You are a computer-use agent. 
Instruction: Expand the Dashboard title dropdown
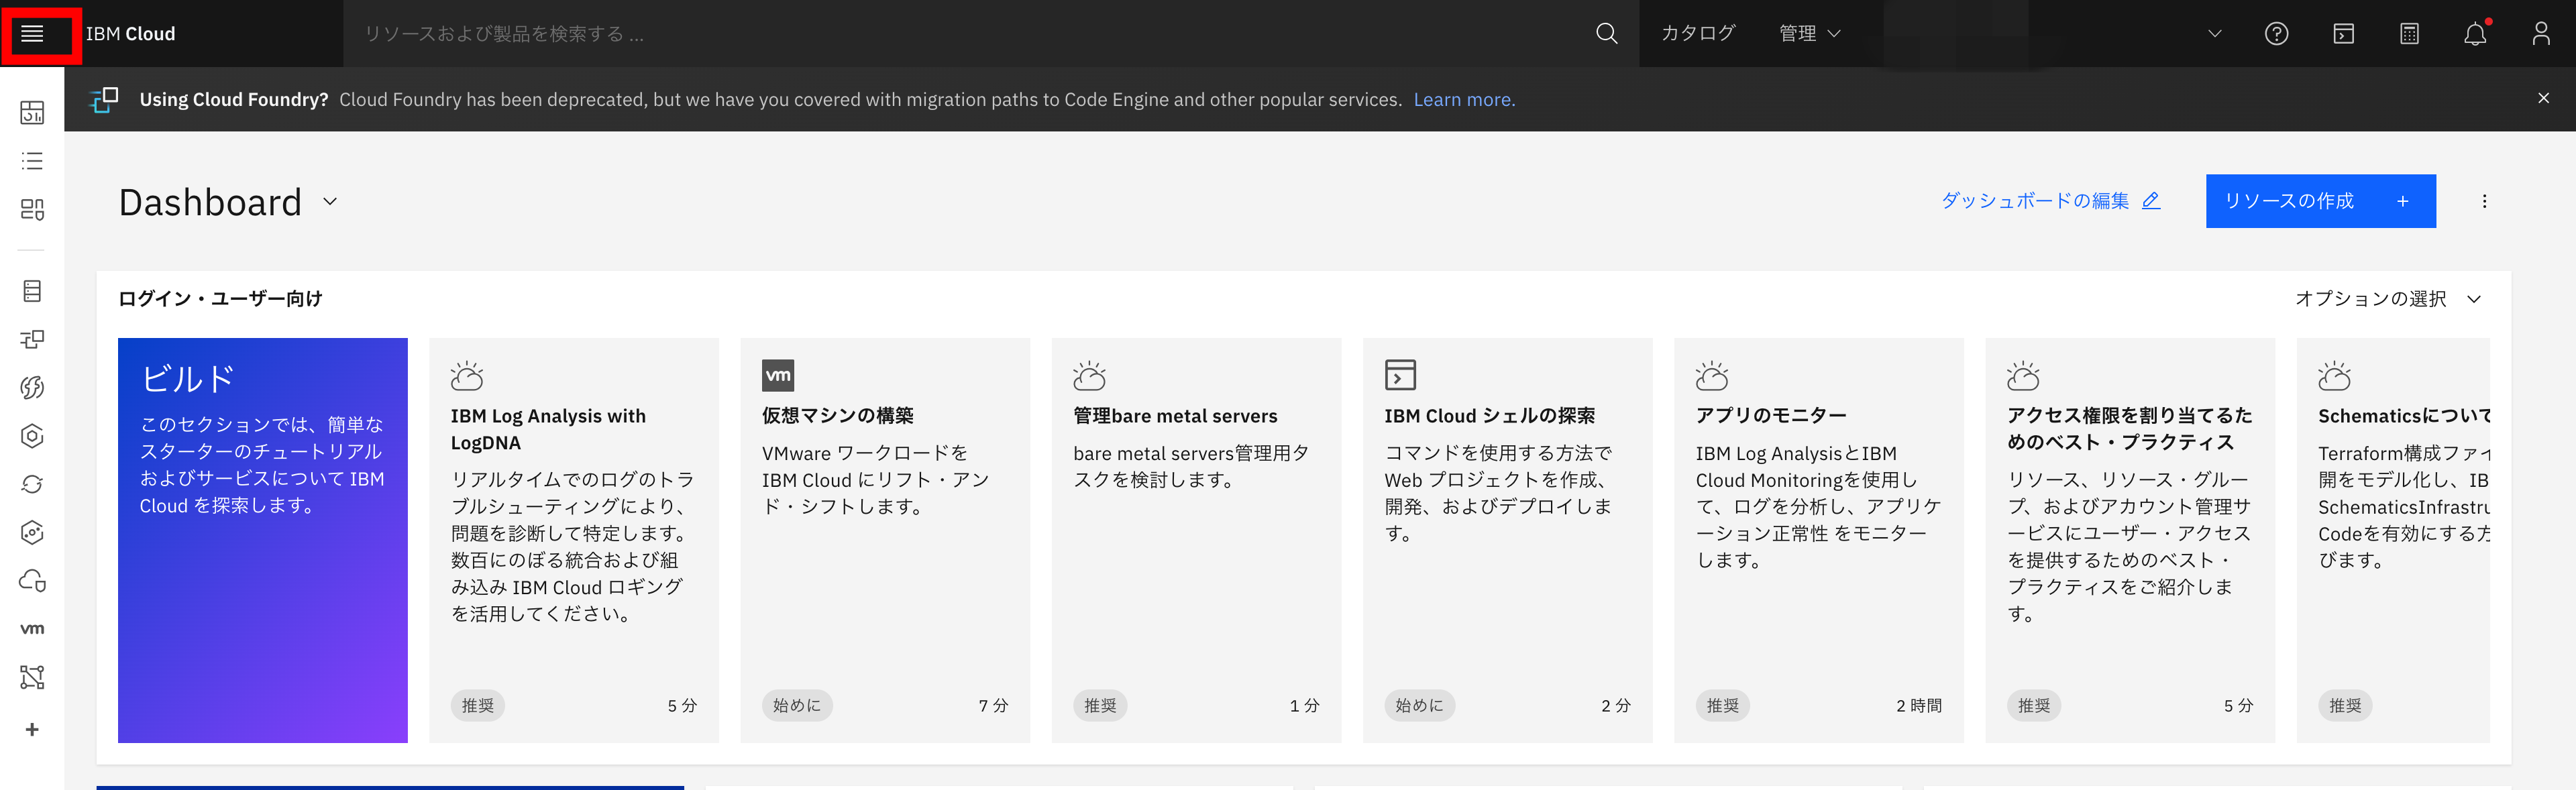click(329, 202)
